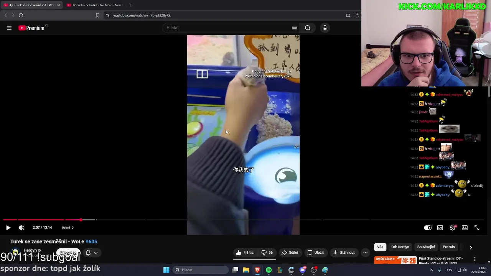This screenshot has height=276, width=491.
Task: Select the Související chip
Action: pos(426,247)
